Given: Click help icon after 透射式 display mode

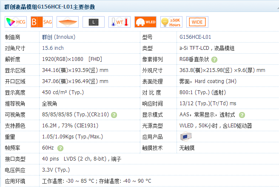Looking at the screenshot, I should [x=242, y=115].
